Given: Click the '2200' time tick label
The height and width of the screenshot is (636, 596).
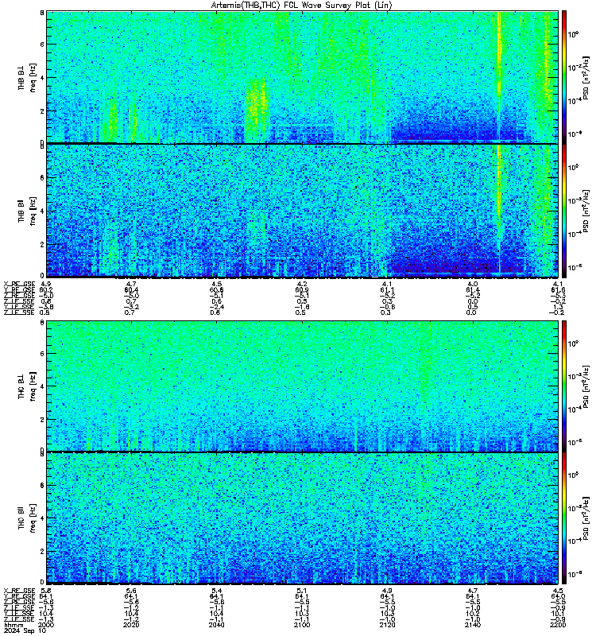Looking at the screenshot, I should (x=558, y=625).
